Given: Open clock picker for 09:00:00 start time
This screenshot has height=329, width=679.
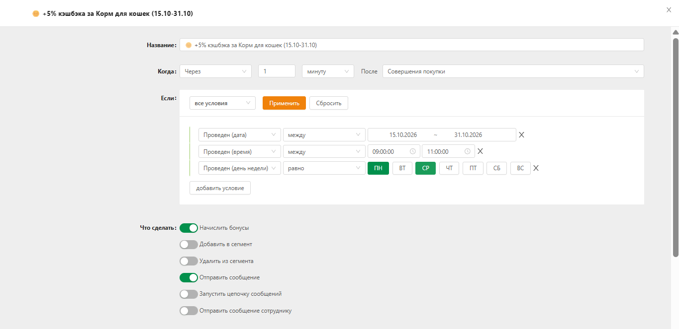Looking at the screenshot, I should pyautogui.click(x=412, y=152).
